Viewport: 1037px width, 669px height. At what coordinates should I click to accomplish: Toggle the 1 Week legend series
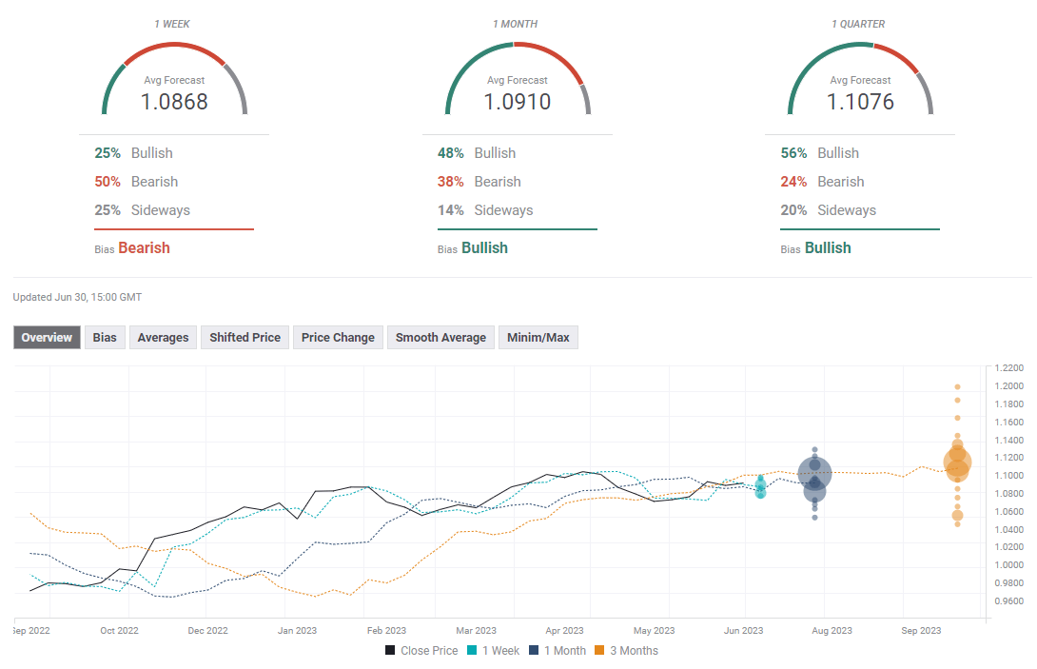pos(494,651)
